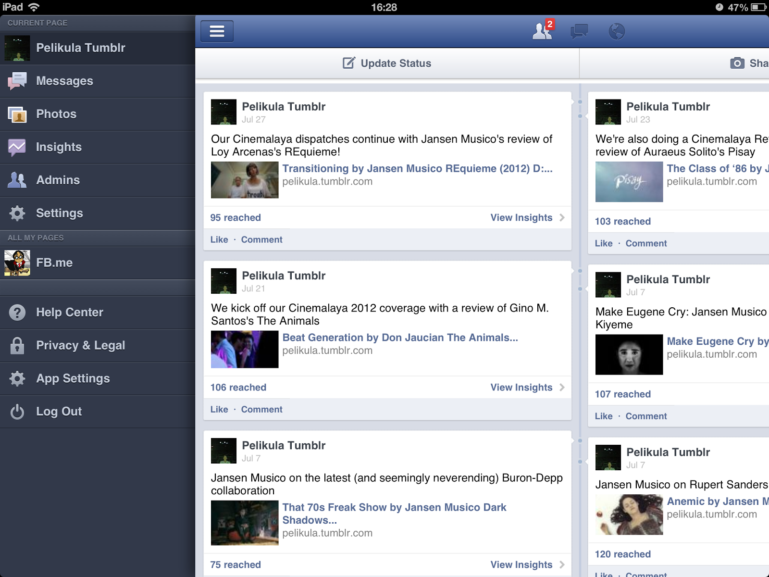Tap the FB.me page avatar
The image size is (769, 577).
coord(17,263)
